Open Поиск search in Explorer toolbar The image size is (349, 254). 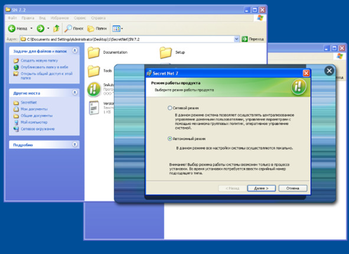point(74,28)
